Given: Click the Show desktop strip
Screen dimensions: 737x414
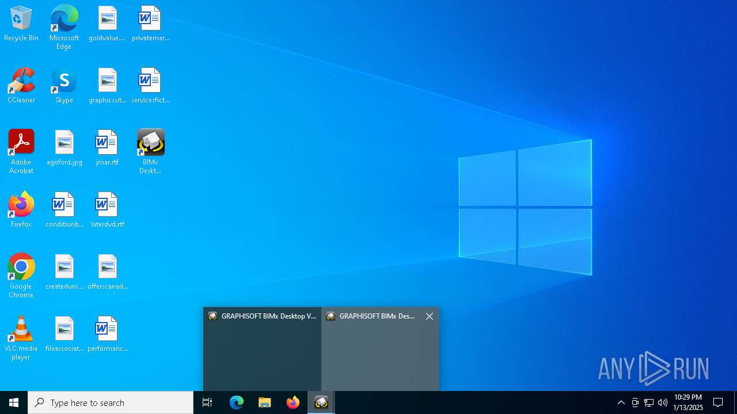Looking at the screenshot, I should click(735, 402).
